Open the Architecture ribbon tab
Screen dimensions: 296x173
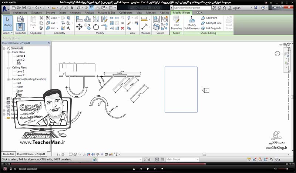[20, 13]
